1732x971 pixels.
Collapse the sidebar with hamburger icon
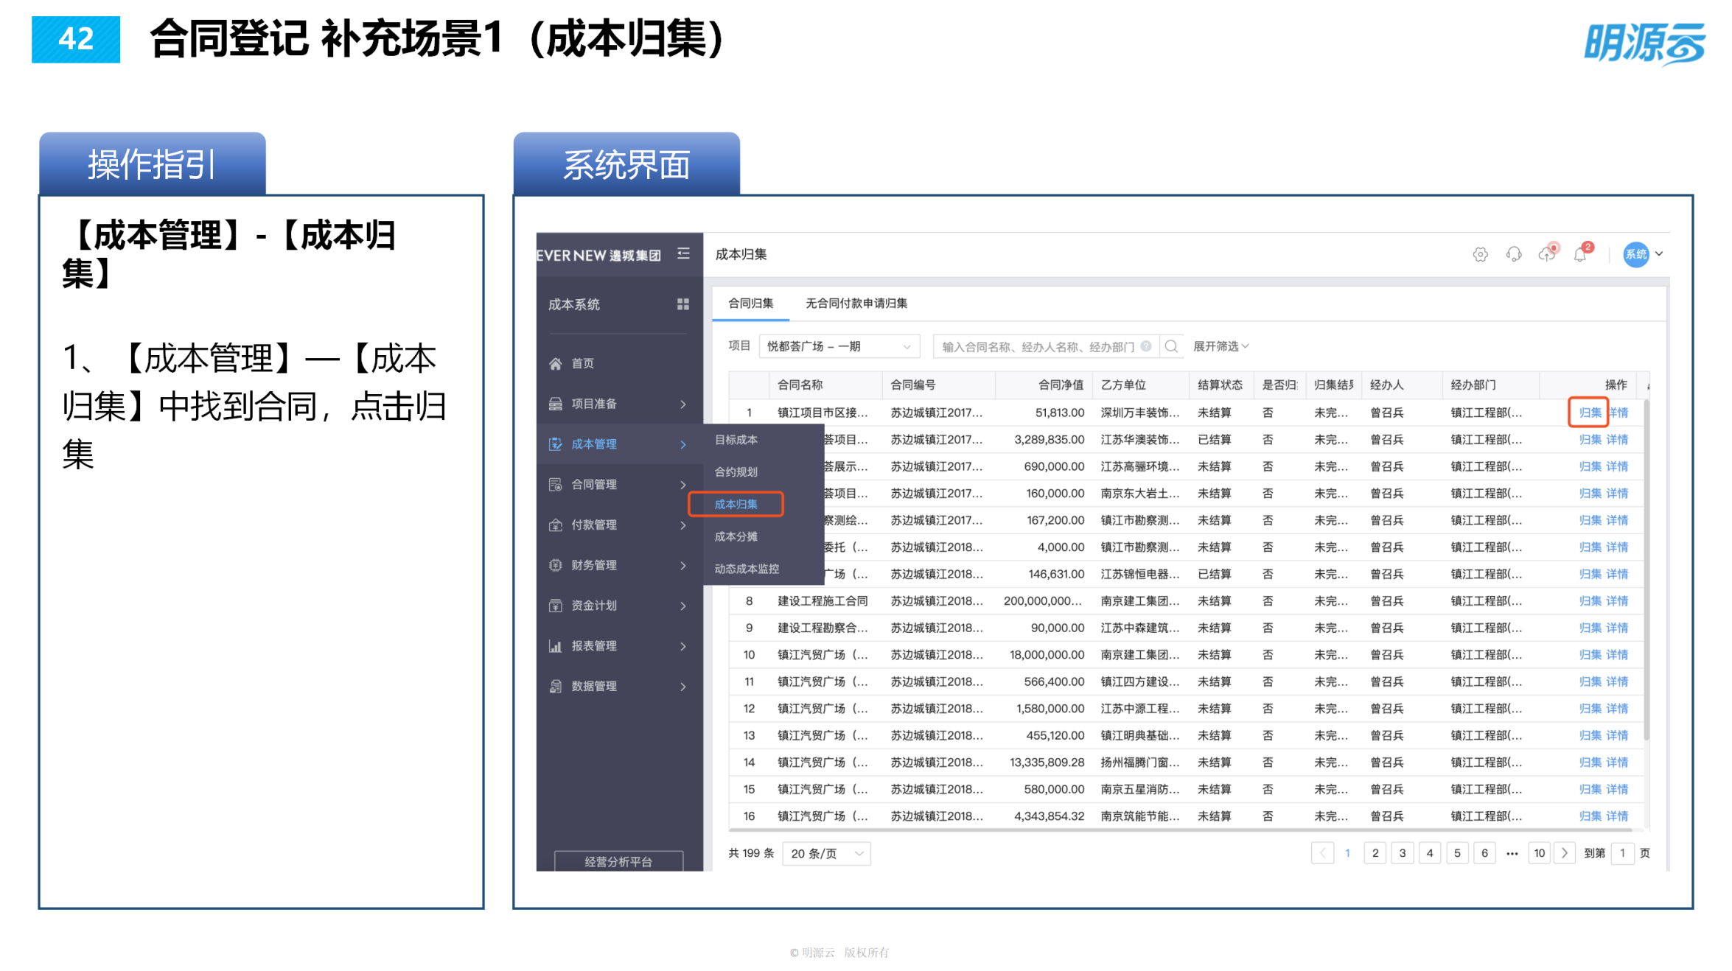tap(682, 253)
